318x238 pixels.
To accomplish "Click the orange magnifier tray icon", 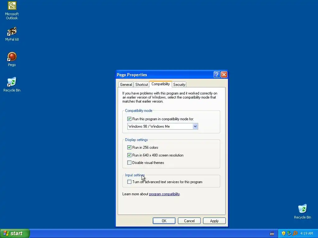I will pyautogui.click(x=295, y=233).
